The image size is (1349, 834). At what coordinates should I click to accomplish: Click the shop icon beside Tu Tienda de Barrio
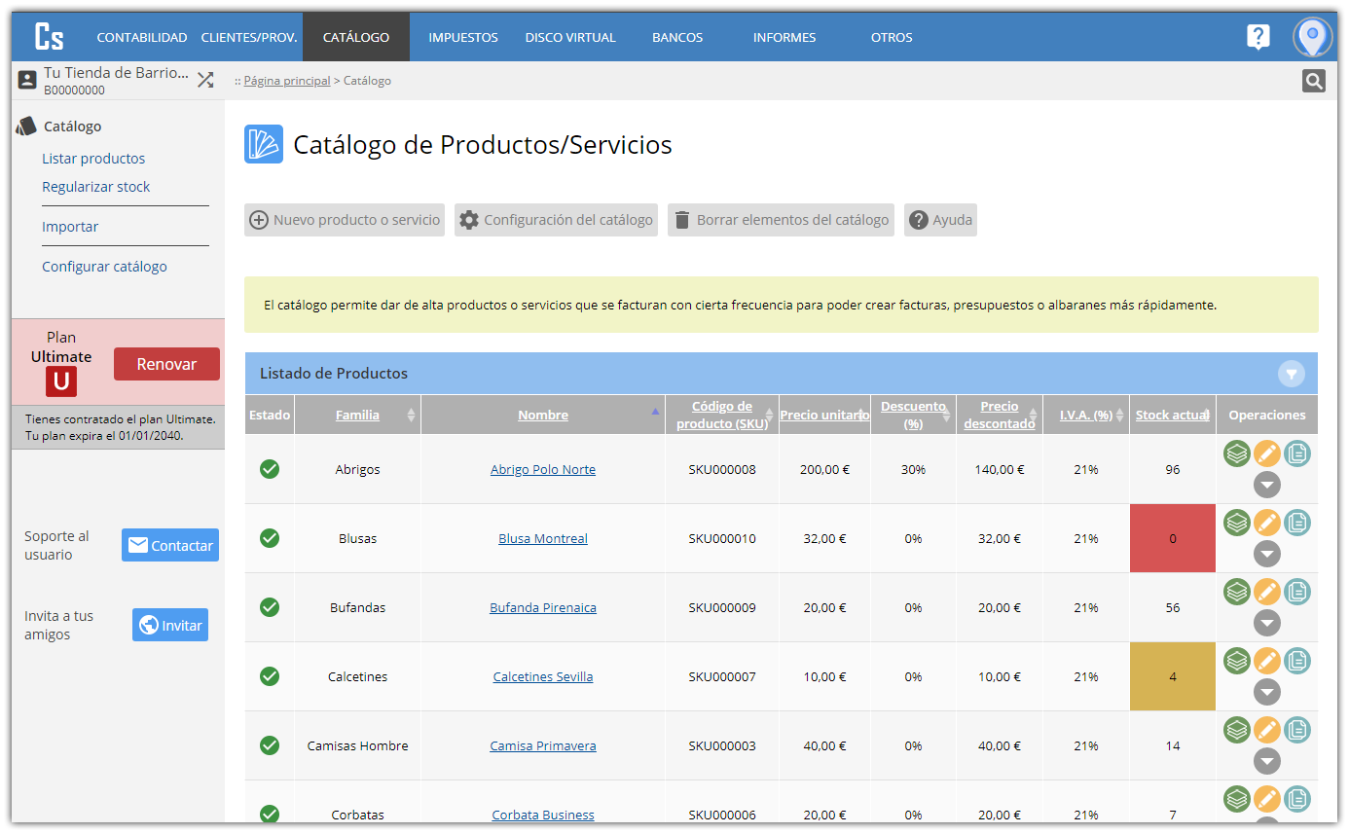tap(26, 80)
